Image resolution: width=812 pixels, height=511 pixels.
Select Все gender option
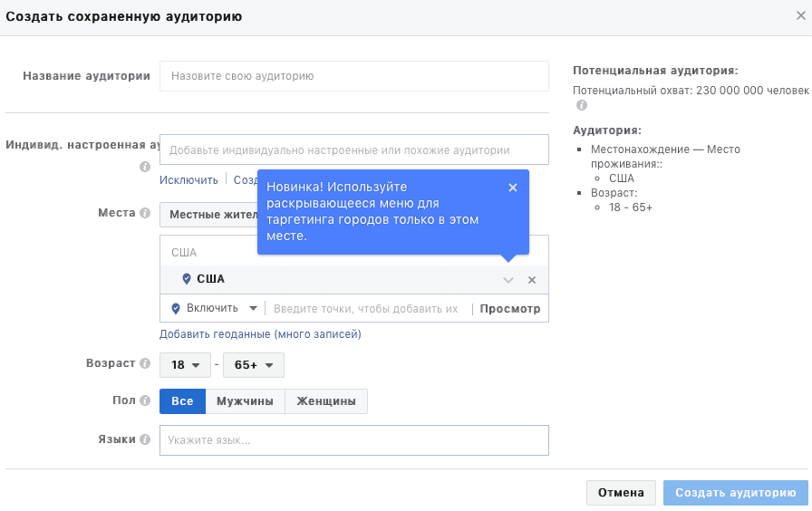pyautogui.click(x=182, y=401)
